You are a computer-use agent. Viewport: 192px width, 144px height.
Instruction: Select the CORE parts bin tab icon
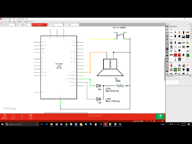(167, 30)
